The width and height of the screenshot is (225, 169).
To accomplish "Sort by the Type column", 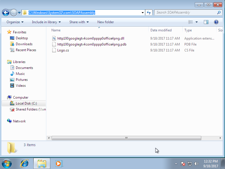I will coord(188,30).
